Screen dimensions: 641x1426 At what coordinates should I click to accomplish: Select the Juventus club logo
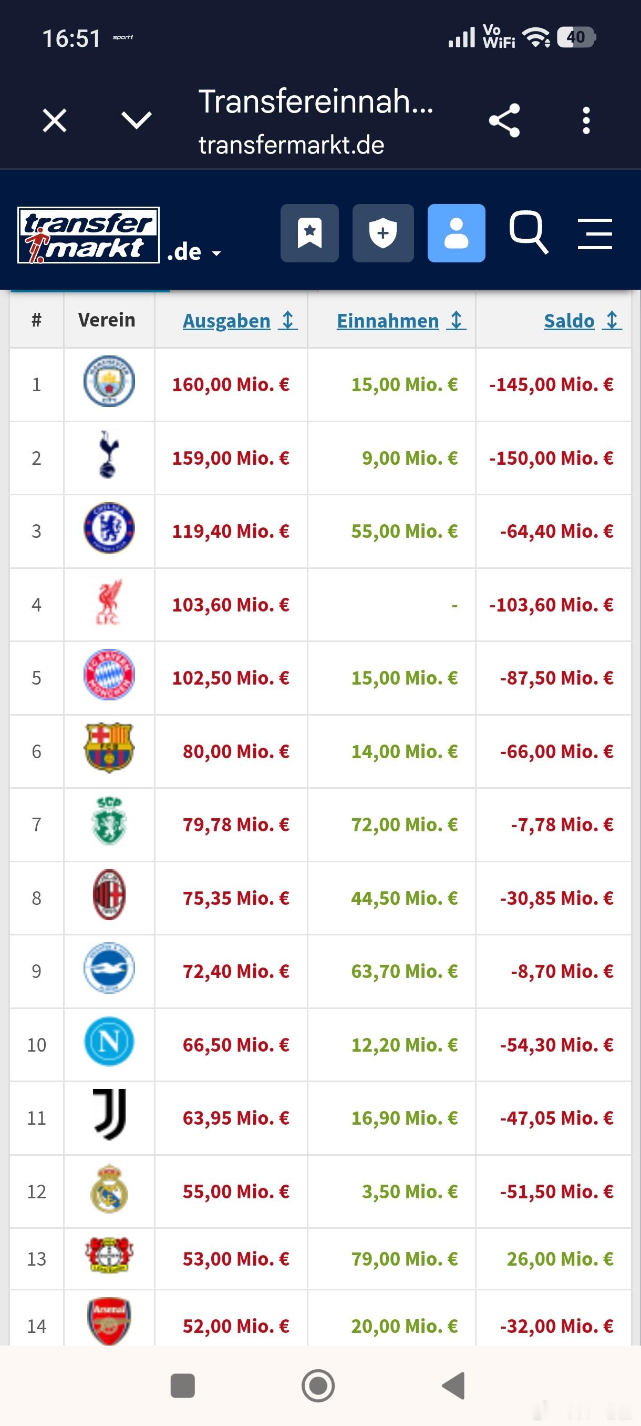[109, 1115]
